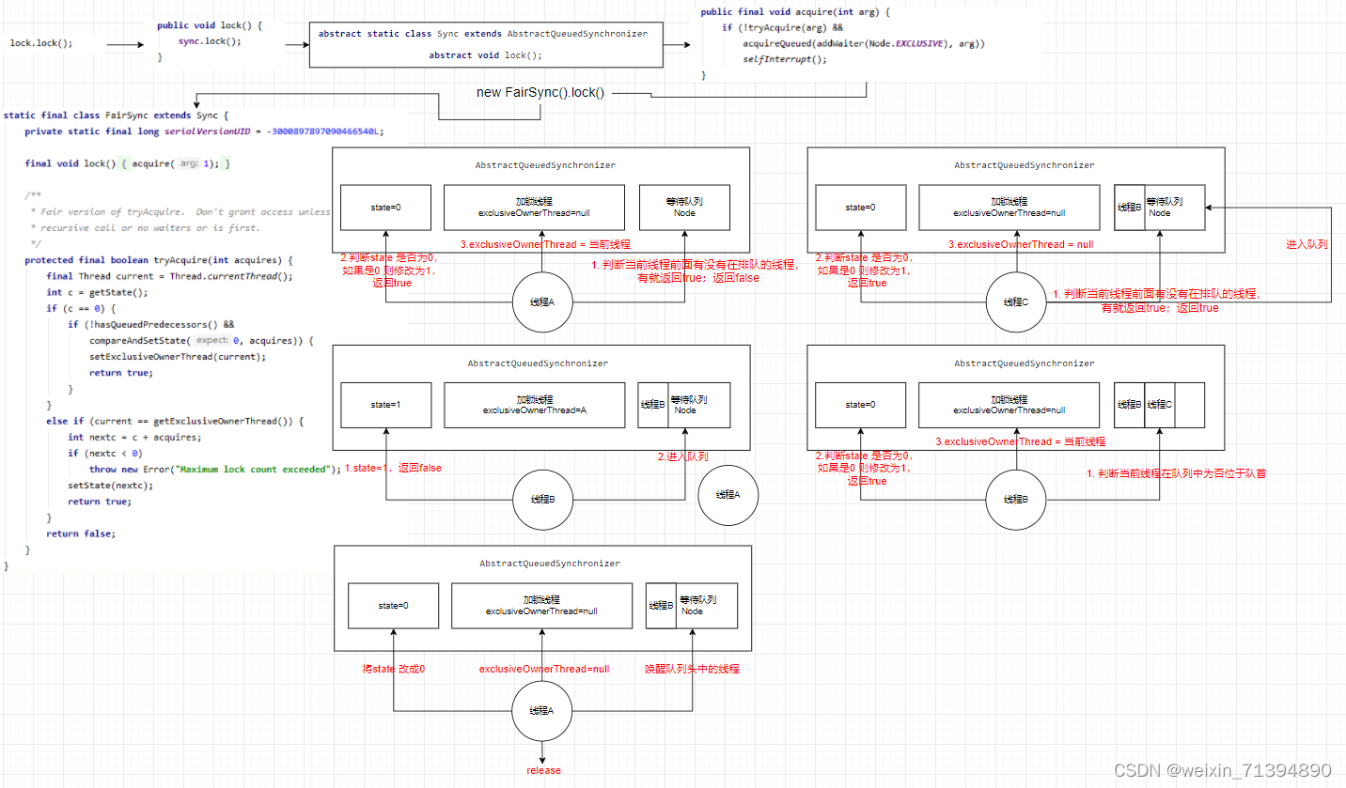
Task: Click the red '有就返回true；返回true' text
Action: tap(1160, 307)
